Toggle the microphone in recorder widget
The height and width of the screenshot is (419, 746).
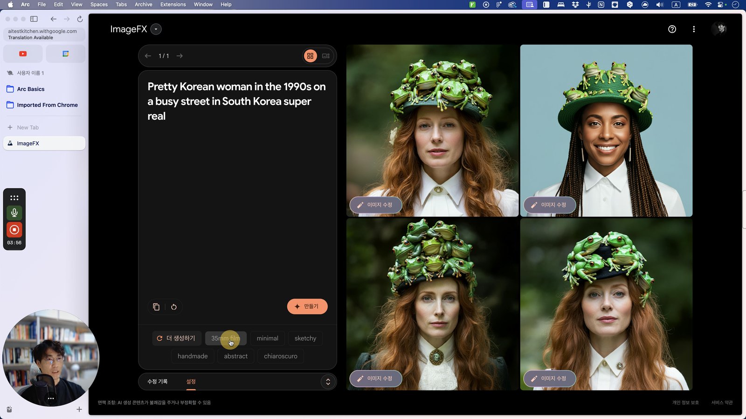(14, 213)
